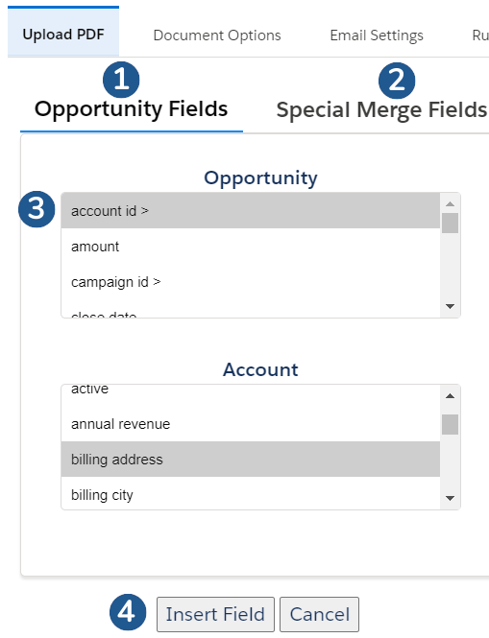Expand the account id lookup field

[x=250, y=211]
